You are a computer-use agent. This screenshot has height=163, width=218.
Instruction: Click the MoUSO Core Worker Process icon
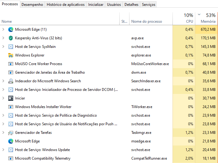click(11, 64)
